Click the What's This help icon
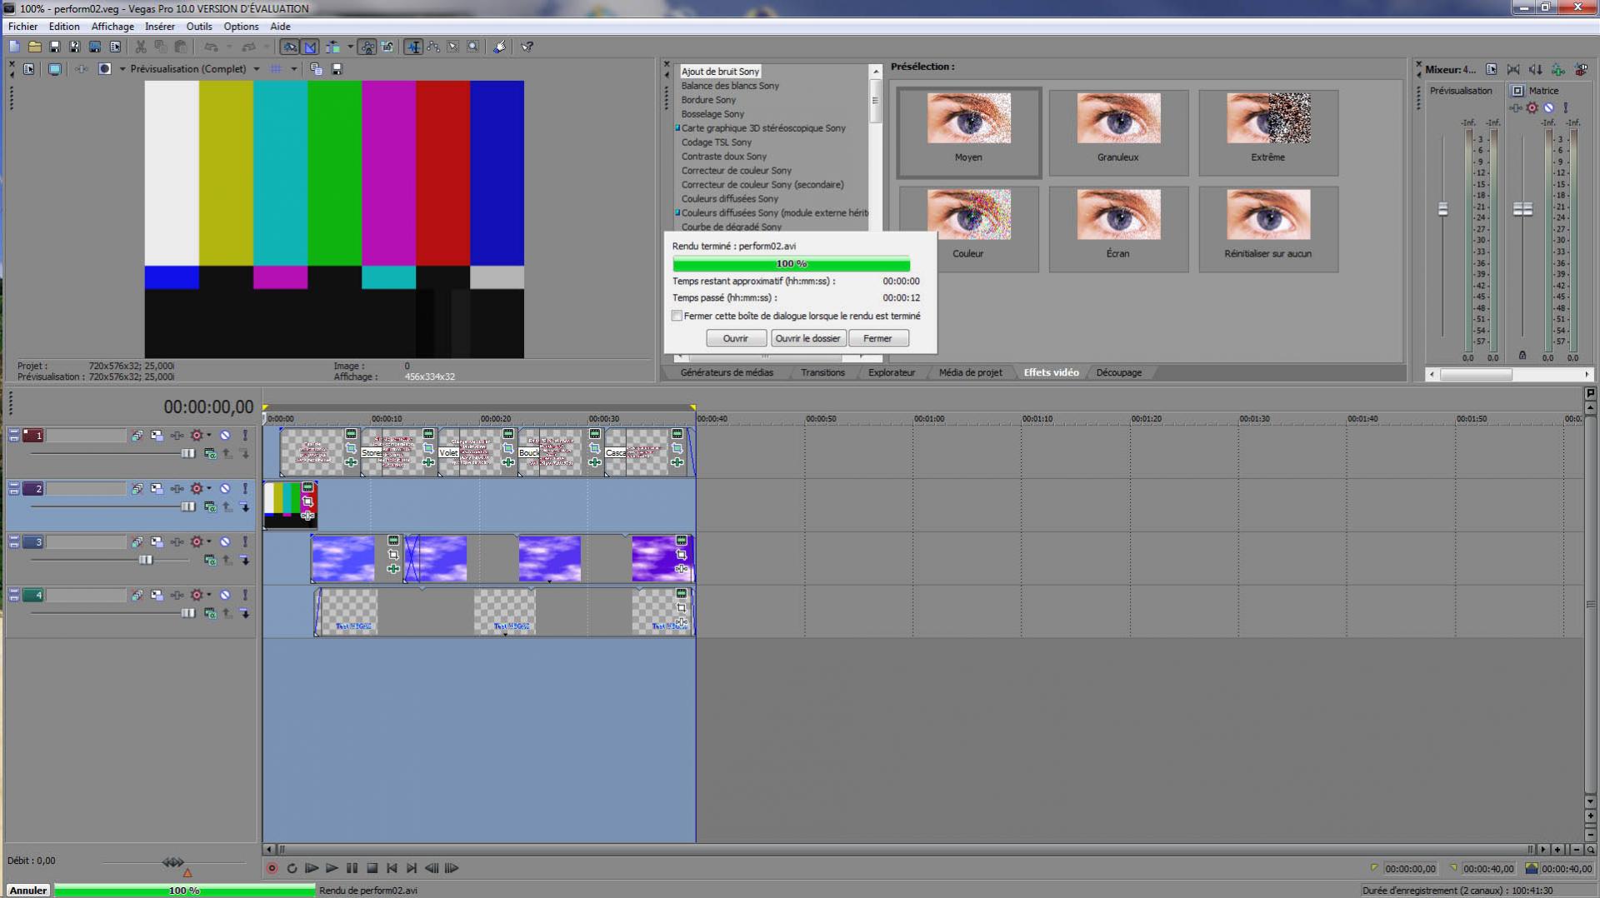 tap(527, 47)
